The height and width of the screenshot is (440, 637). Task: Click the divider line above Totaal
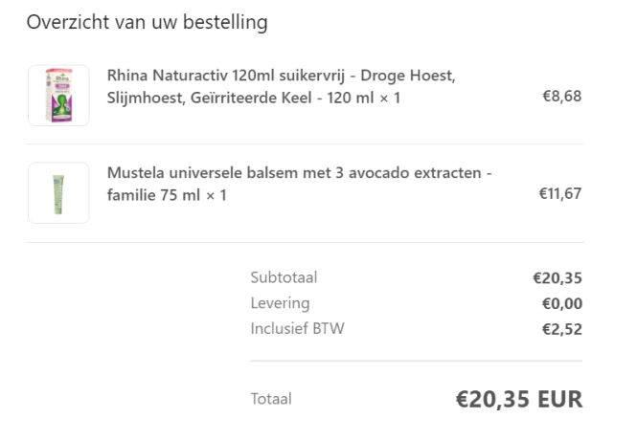coord(416,362)
